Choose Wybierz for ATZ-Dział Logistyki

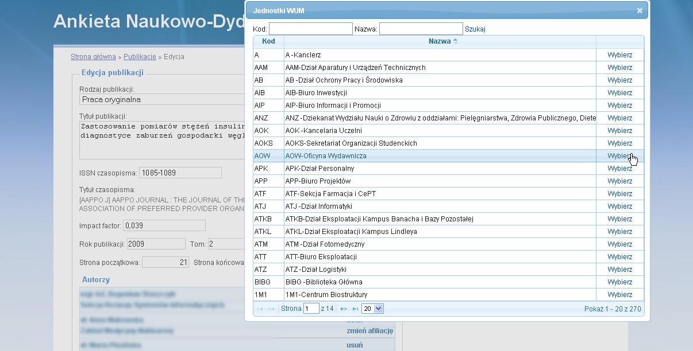(x=620, y=270)
